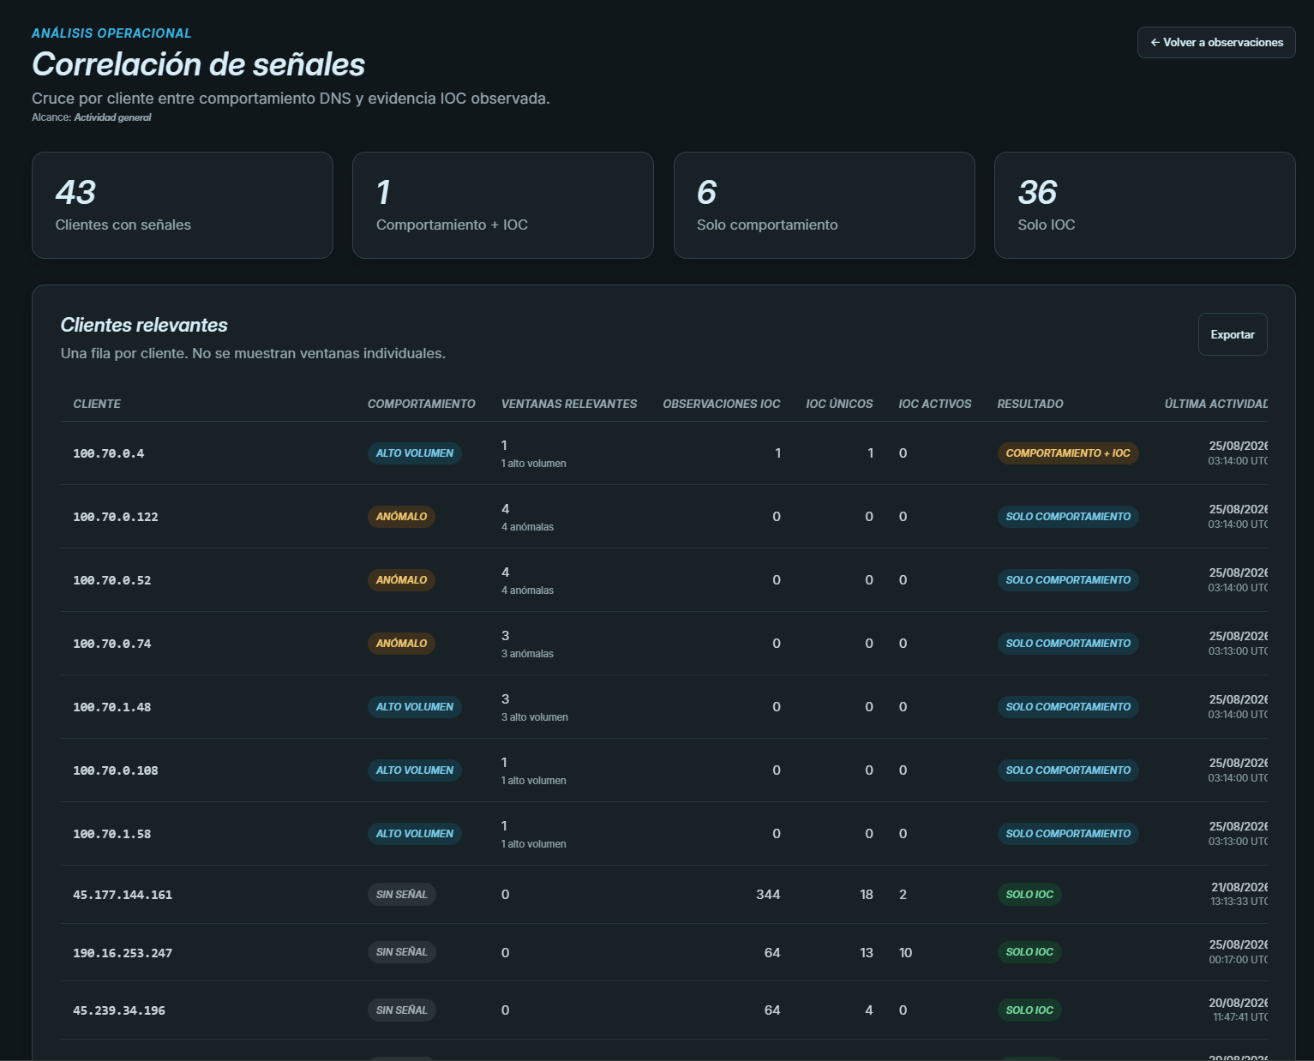Click SOLO COMPORTAMIENTO badge for 100.70.1.48
The height and width of the screenshot is (1061, 1314).
point(1068,707)
